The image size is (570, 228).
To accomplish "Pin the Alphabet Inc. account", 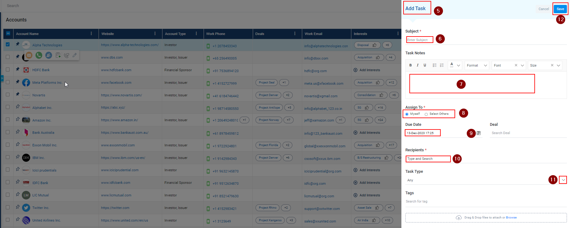I will click(x=18, y=107).
